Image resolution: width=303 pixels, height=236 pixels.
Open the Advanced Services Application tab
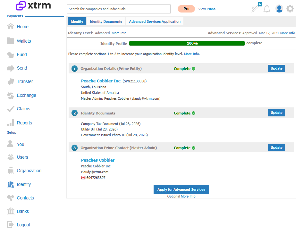[x=155, y=21]
